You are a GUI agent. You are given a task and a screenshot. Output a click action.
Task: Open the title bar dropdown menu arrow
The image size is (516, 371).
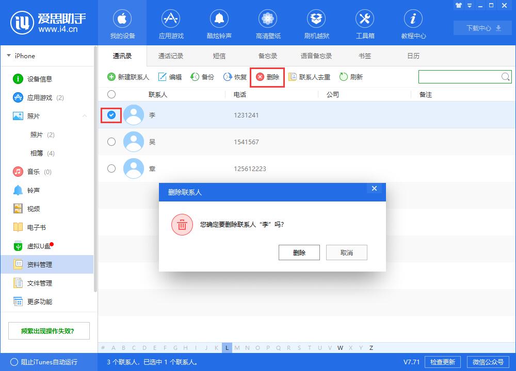(x=470, y=5)
